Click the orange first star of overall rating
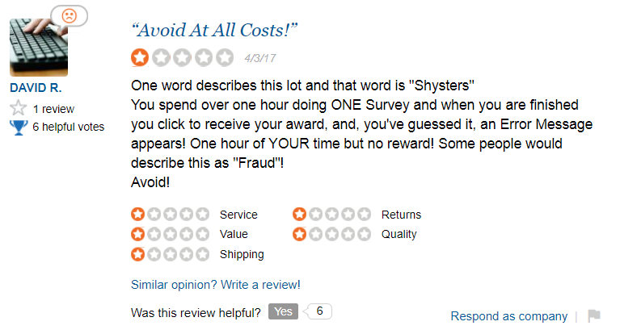Screen dimensions: 620x334 coord(140,57)
